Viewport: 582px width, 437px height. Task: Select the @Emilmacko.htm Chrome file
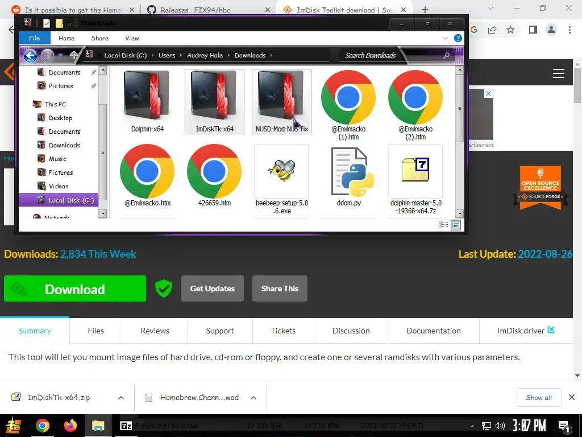coord(147,175)
